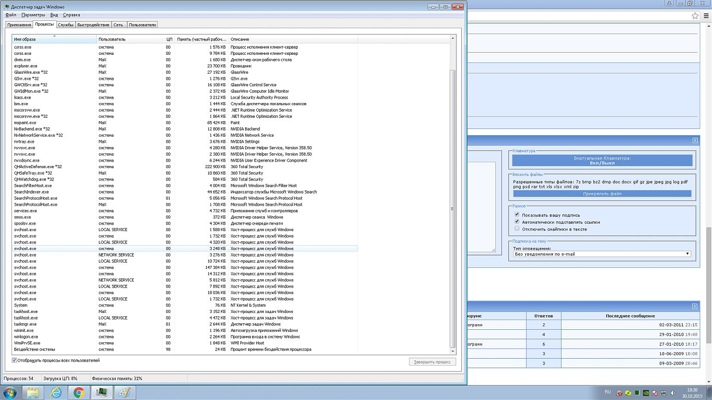Click the Прикрепить файл button
Viewport: 712px width, 400px height.
[x=602, y=194]
